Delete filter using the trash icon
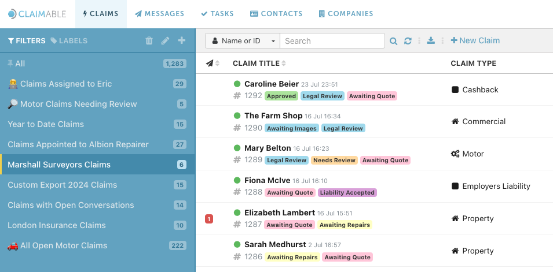Viewport: 553px width, 272px height. pos(149,41)
